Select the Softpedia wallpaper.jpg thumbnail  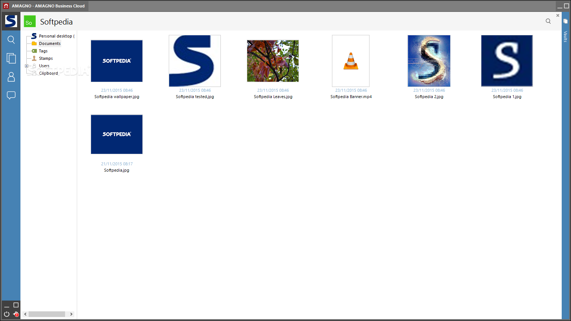click(x=117, y=61)
